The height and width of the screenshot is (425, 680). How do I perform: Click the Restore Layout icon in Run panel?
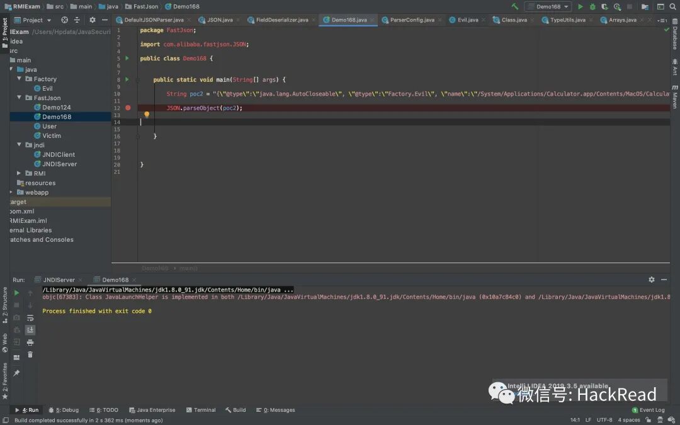(x=16, y=358)
